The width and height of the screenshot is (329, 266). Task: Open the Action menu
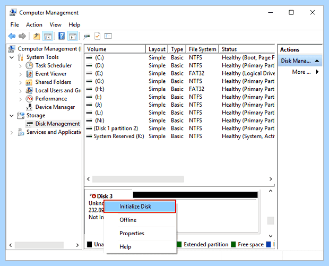34,25
